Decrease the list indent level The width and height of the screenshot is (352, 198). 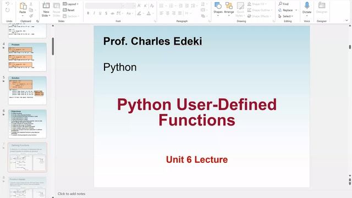[180, 6]
